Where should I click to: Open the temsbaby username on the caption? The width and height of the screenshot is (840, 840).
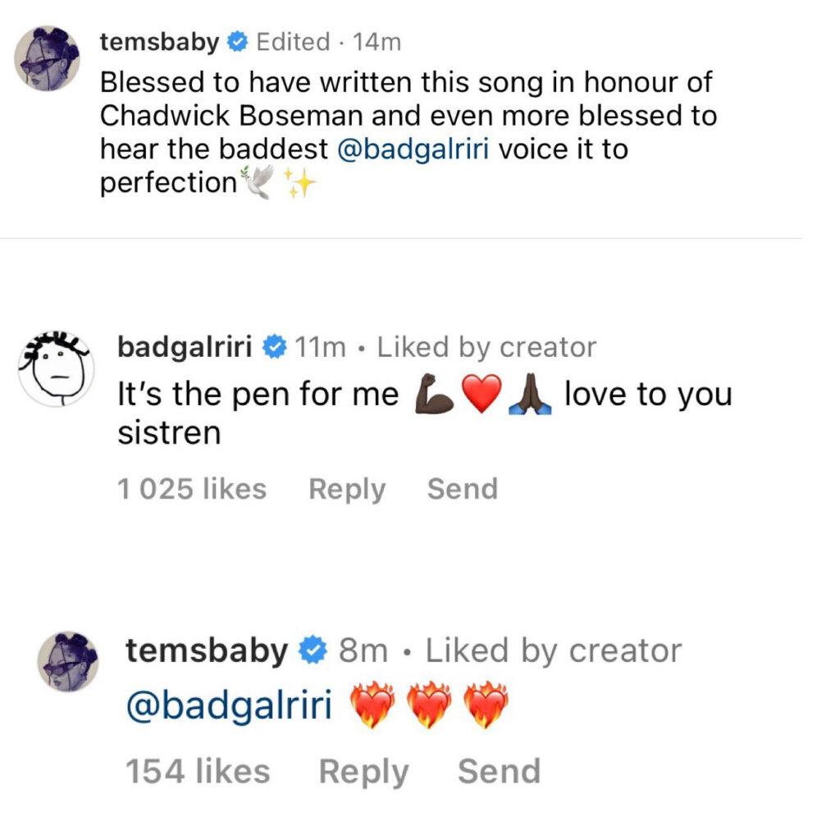point(159,42)
